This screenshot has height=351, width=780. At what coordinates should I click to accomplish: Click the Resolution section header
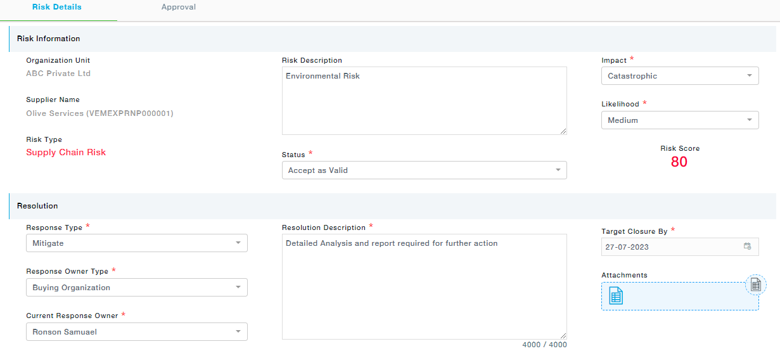(37, 206)
